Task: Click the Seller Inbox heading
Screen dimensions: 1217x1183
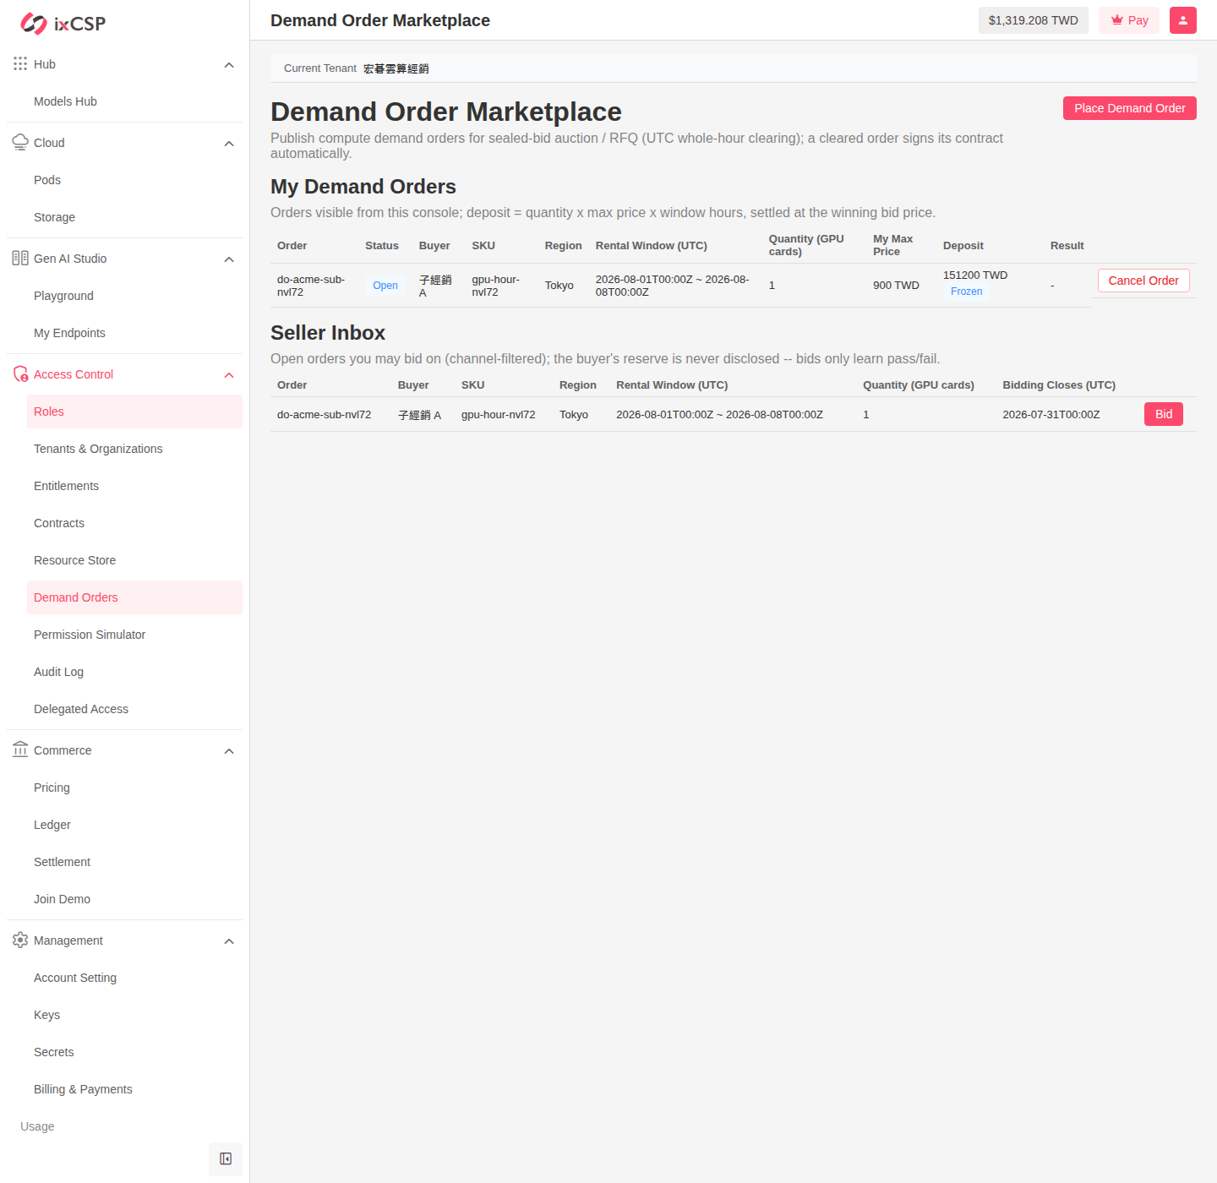Action: click(328, 333)
